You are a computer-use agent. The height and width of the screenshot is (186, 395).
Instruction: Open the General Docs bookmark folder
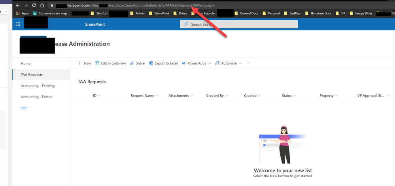[x=246, y=13]
